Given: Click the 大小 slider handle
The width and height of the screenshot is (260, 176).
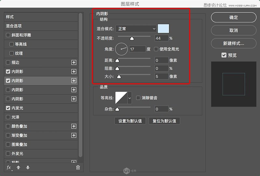Looking at the screenshot, I should click(x=119, y=76).
